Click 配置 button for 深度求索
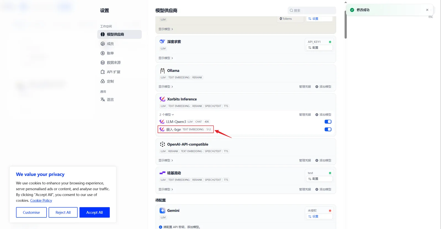This screenshot has width=441, height=229. click(319, 48)
